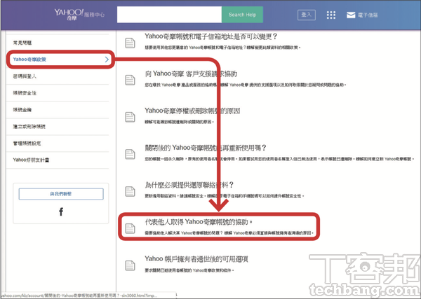Open the Facebook icon under 與我們聯繫
The height and width of the screenshot is (299, 421).
coord(61,211)
